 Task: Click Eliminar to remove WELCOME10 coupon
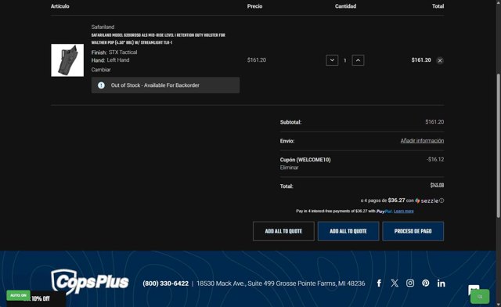(289, 168)
